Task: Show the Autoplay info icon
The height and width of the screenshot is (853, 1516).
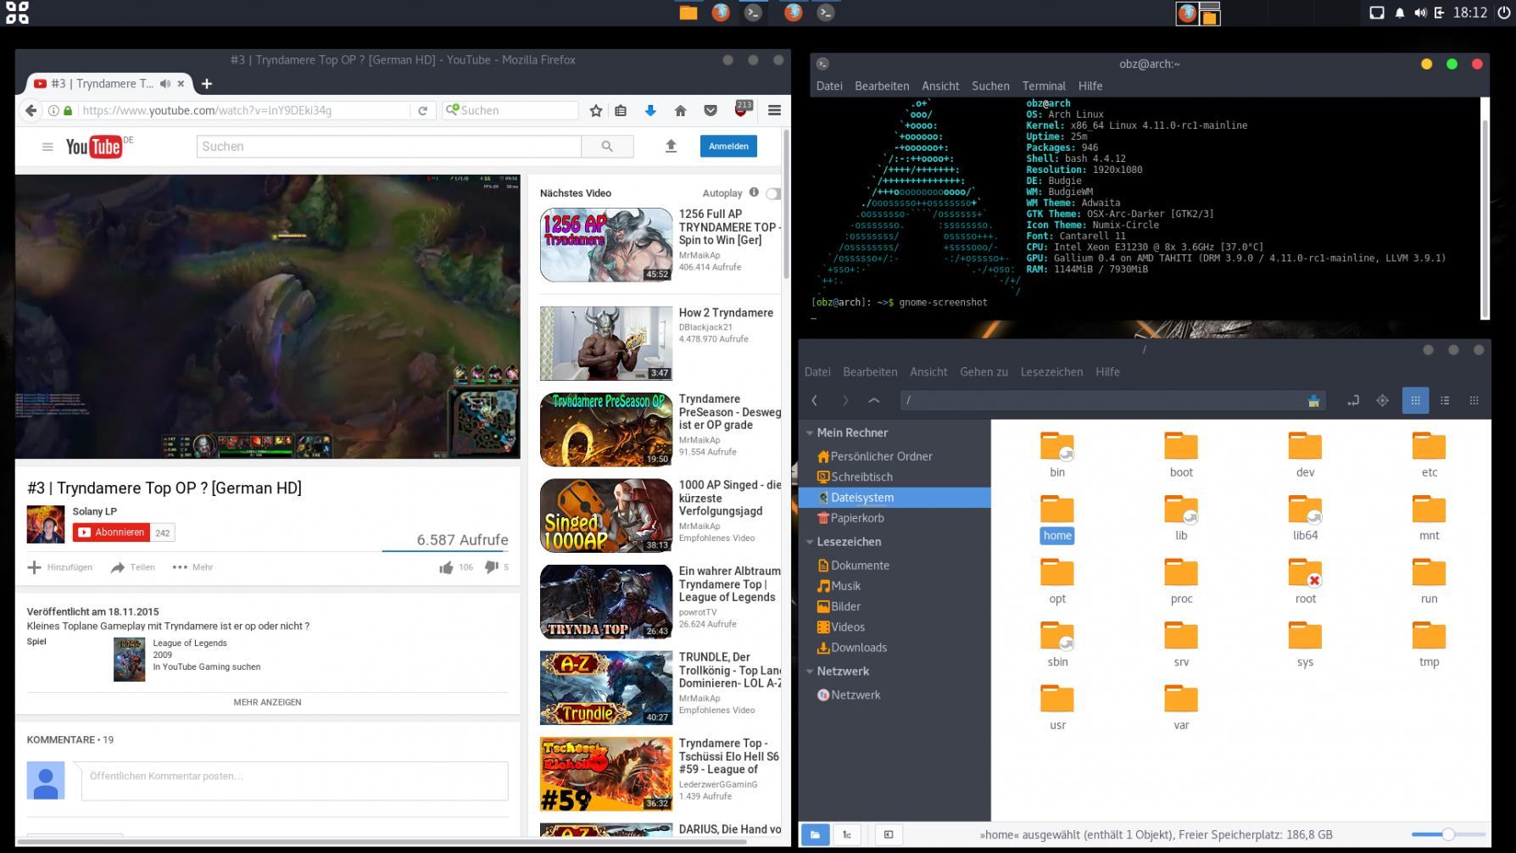Action: tap(754, 192)
